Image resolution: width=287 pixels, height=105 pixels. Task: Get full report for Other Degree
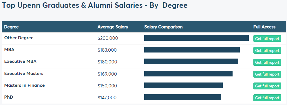click(x=267, y=38)
